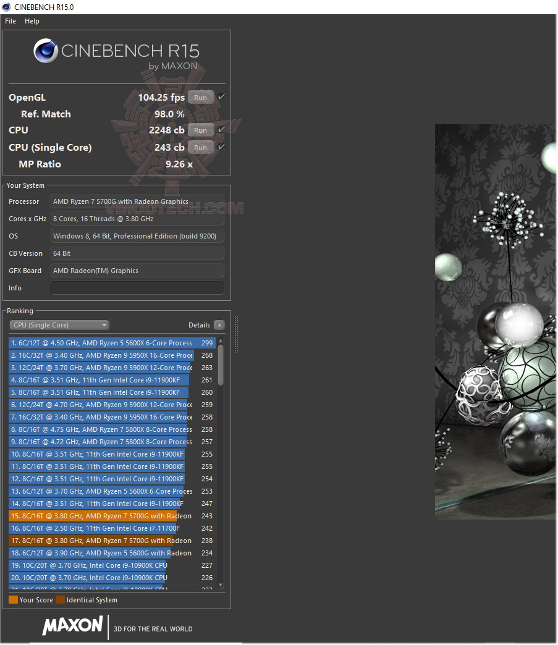This screenshot has height=645, width=558.
Task: Click the orange Your Score swatch
Action: 13,600
